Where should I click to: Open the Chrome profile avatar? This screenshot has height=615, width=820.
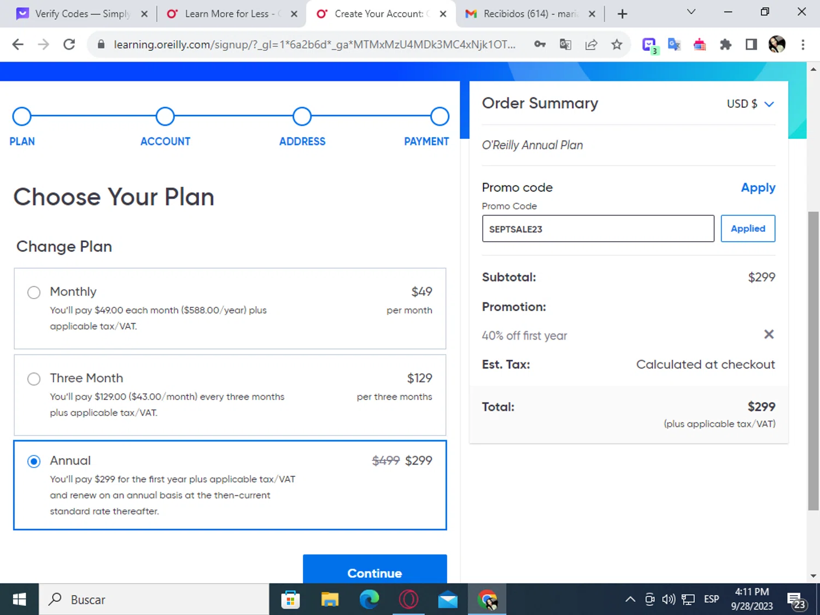coord(777,45)
